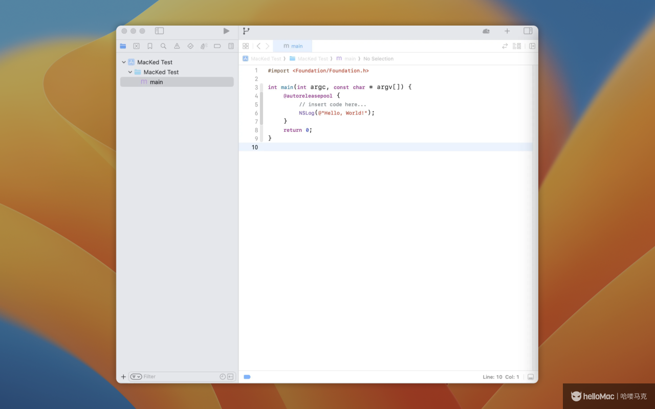Screen dimensions: 655x409
Task: Open the Library with the plus button
Action: click(507, 31)
